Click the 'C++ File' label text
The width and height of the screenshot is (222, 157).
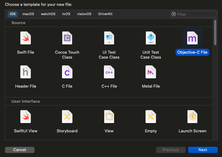pyautogui.click(x=109, y=86)
